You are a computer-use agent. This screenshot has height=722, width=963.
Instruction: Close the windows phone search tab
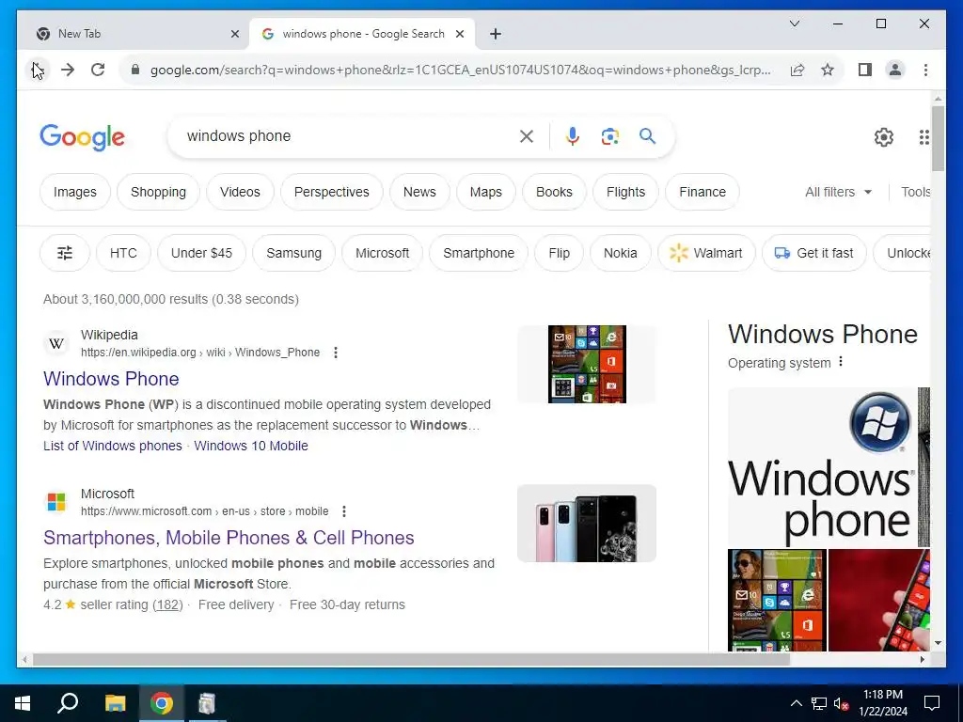click(x=459, y=35)
